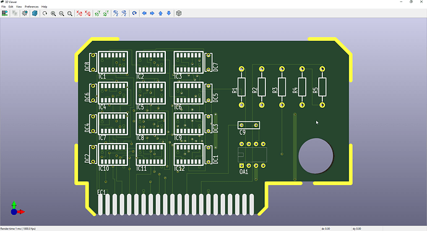Screen dimensions: 427x231
Task: Click the C9 capacitor label
Action: pyautogui.click(x=243, y=133)
